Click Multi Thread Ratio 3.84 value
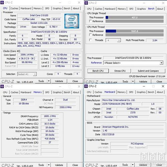167x167 pixels. (155, 40)
